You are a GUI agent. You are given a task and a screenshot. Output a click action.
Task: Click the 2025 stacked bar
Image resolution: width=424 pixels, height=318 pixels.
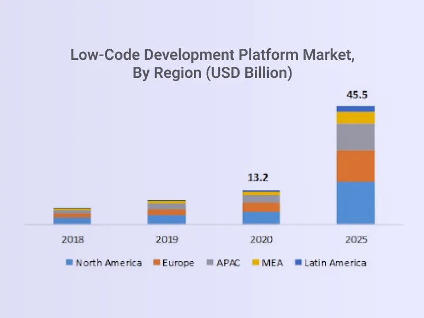[x=355, y=164]
